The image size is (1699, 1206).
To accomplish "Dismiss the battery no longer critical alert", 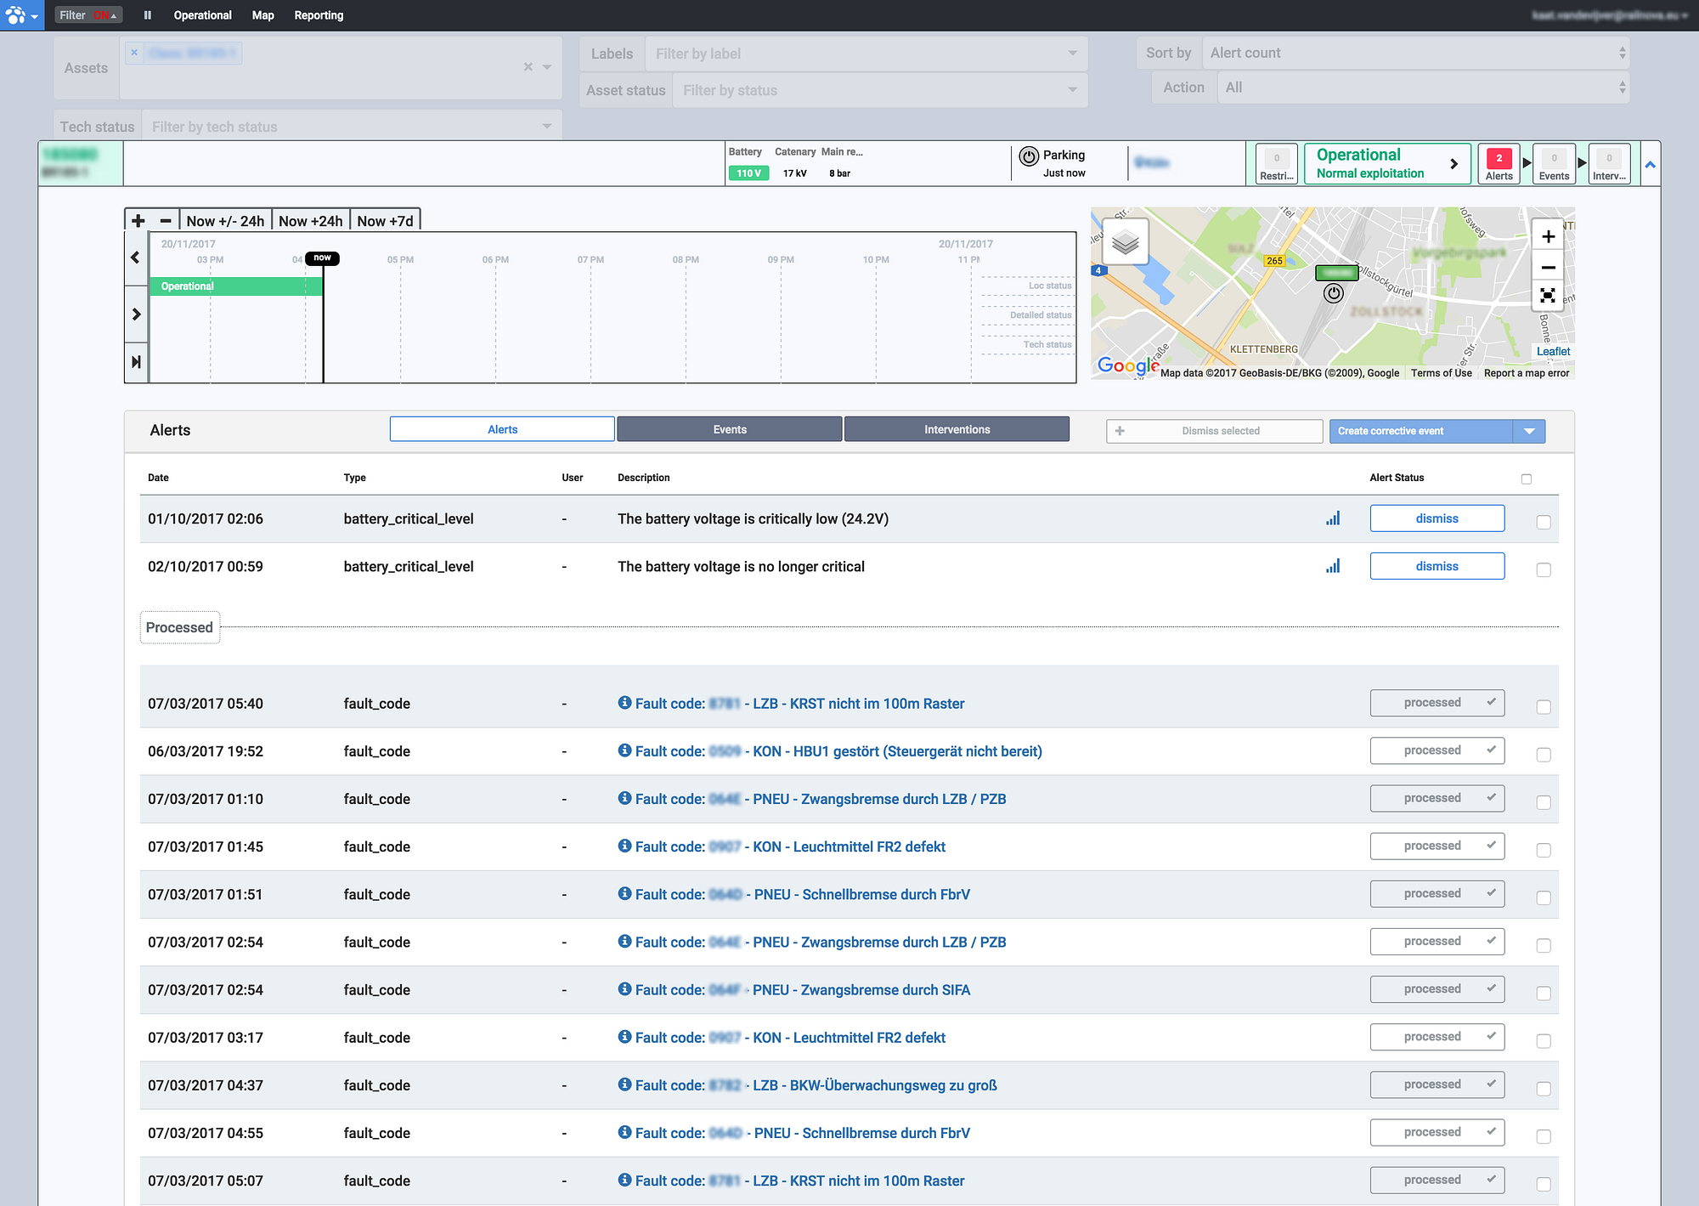I will (x=1437, y=566).
